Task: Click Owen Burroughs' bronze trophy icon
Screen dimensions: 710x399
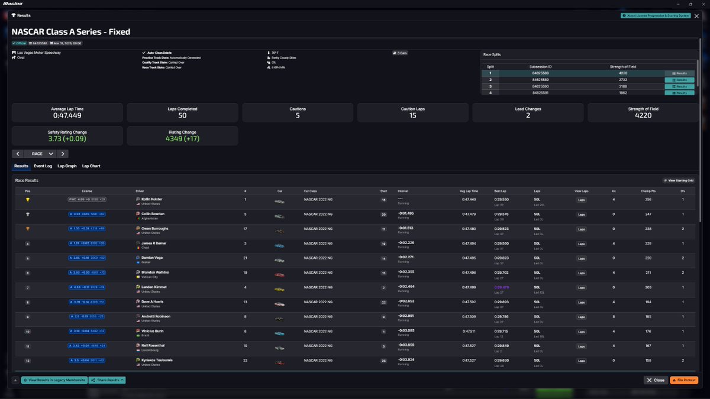Action: click(x=27, y=229)
